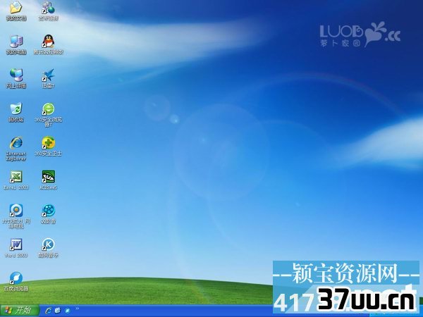
Task: Launch the Tencent QQ penguin shortcut
Action: pos(48,42)
